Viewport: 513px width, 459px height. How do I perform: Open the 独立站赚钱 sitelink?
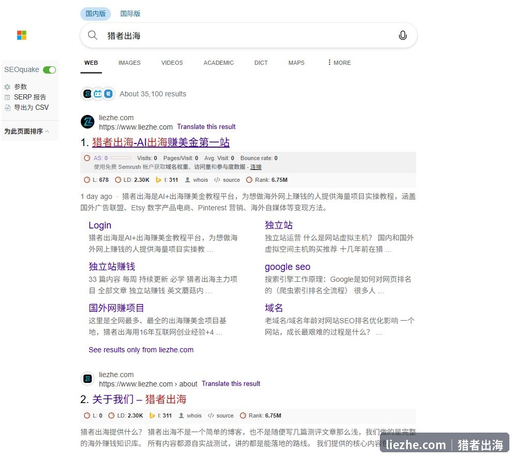pos(112,267)
